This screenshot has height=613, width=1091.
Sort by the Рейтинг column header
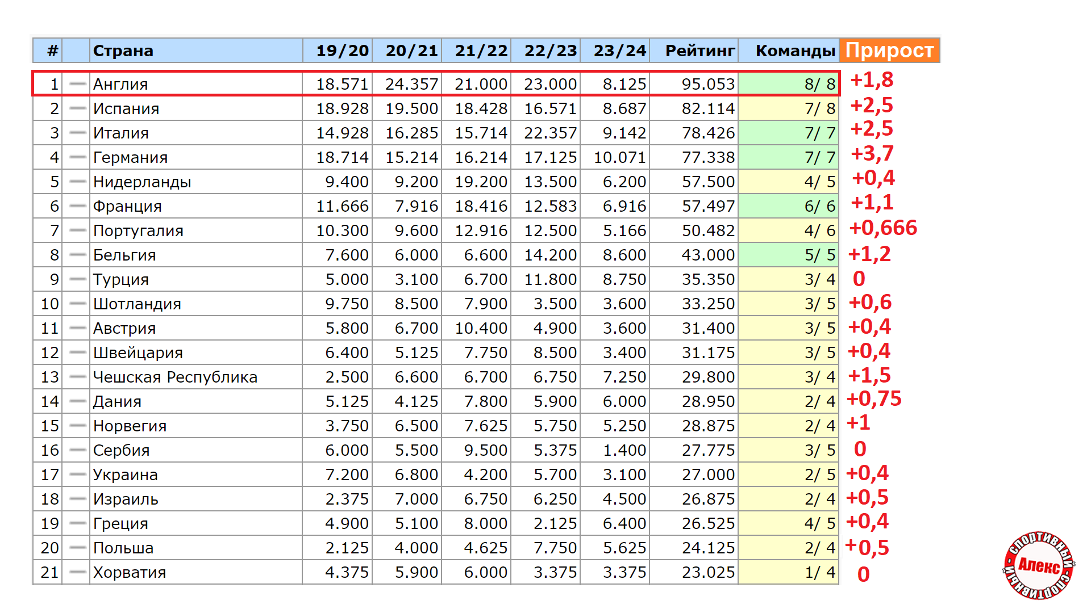click(x=699, y=51)
